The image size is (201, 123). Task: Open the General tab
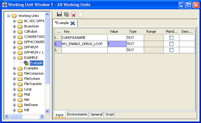pyautogui.click(x=96, y=114)
